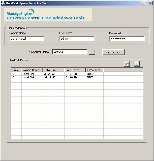Viewport: 154px width, 161px height.
Task: Close the HardDisk Space Detector Tool window
Action: 150,3
